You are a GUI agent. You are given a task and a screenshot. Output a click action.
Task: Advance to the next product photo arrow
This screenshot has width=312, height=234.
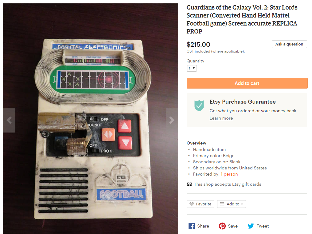(172, 120)
